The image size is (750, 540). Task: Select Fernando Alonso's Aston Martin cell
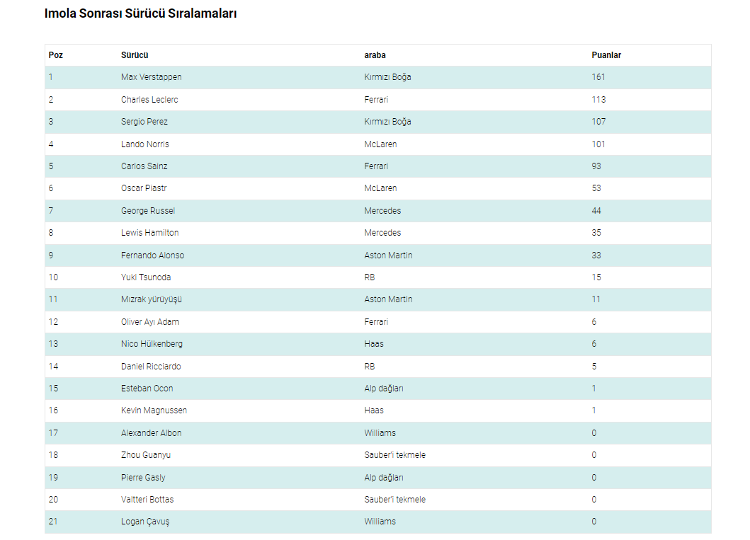[x=388, y=255]
